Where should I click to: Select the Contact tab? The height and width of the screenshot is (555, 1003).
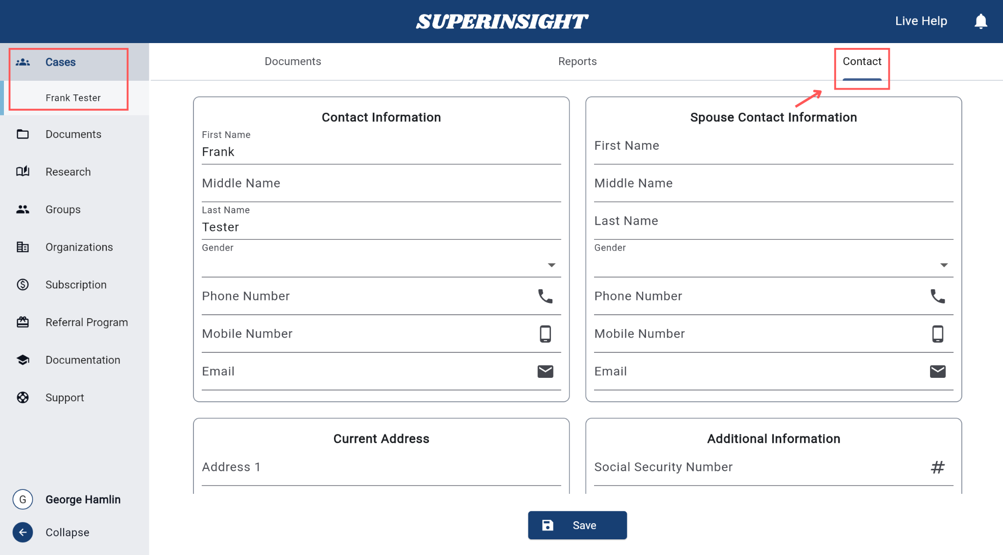coord(862,61)
